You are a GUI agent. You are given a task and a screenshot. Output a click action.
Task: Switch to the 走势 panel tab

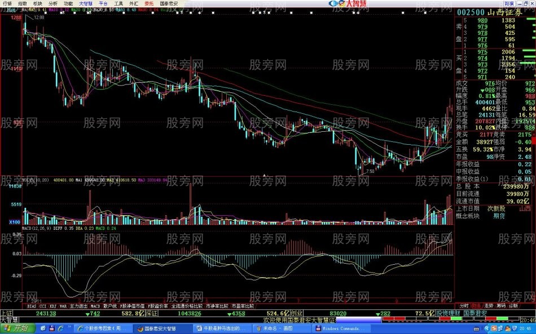[x=489, y=306]
